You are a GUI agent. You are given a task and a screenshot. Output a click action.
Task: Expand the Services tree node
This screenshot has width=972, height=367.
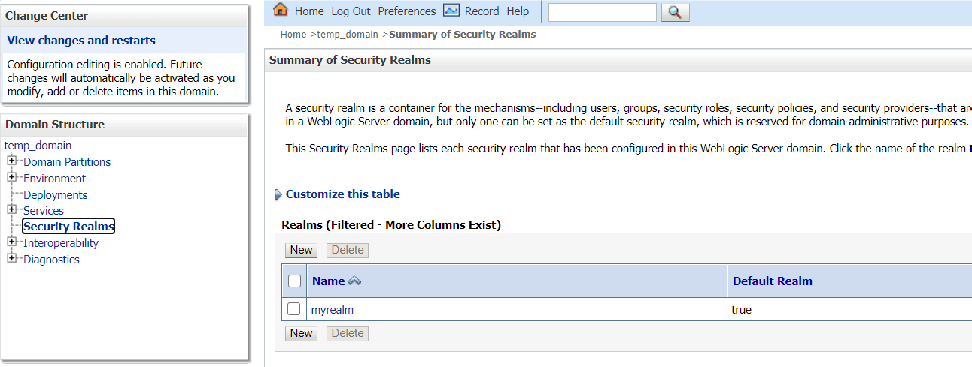tap(12, 210)
